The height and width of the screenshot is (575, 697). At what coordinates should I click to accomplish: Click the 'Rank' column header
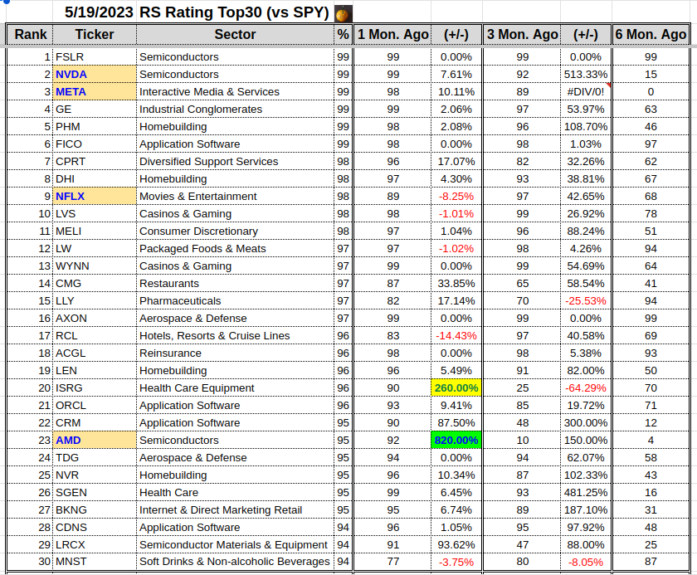coord(30,35)
